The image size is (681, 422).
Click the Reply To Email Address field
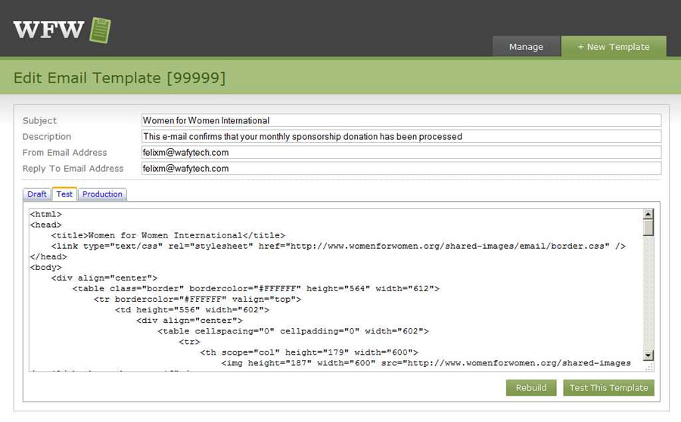pyautogui.click(x=401, y=168)
